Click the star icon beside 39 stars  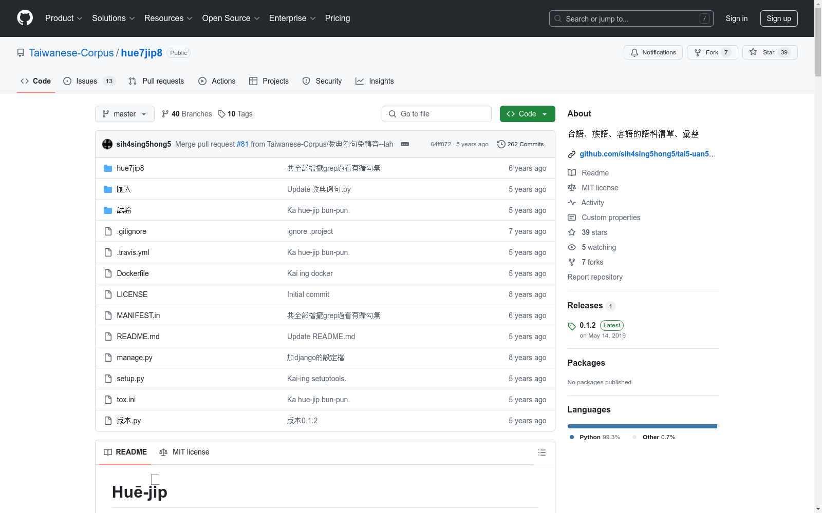click(572, 232)
